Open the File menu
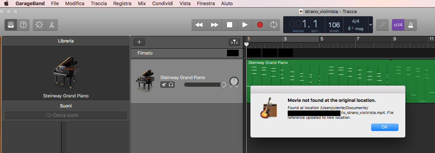Screen dimensions: 435x153 (x=55, y=3)
